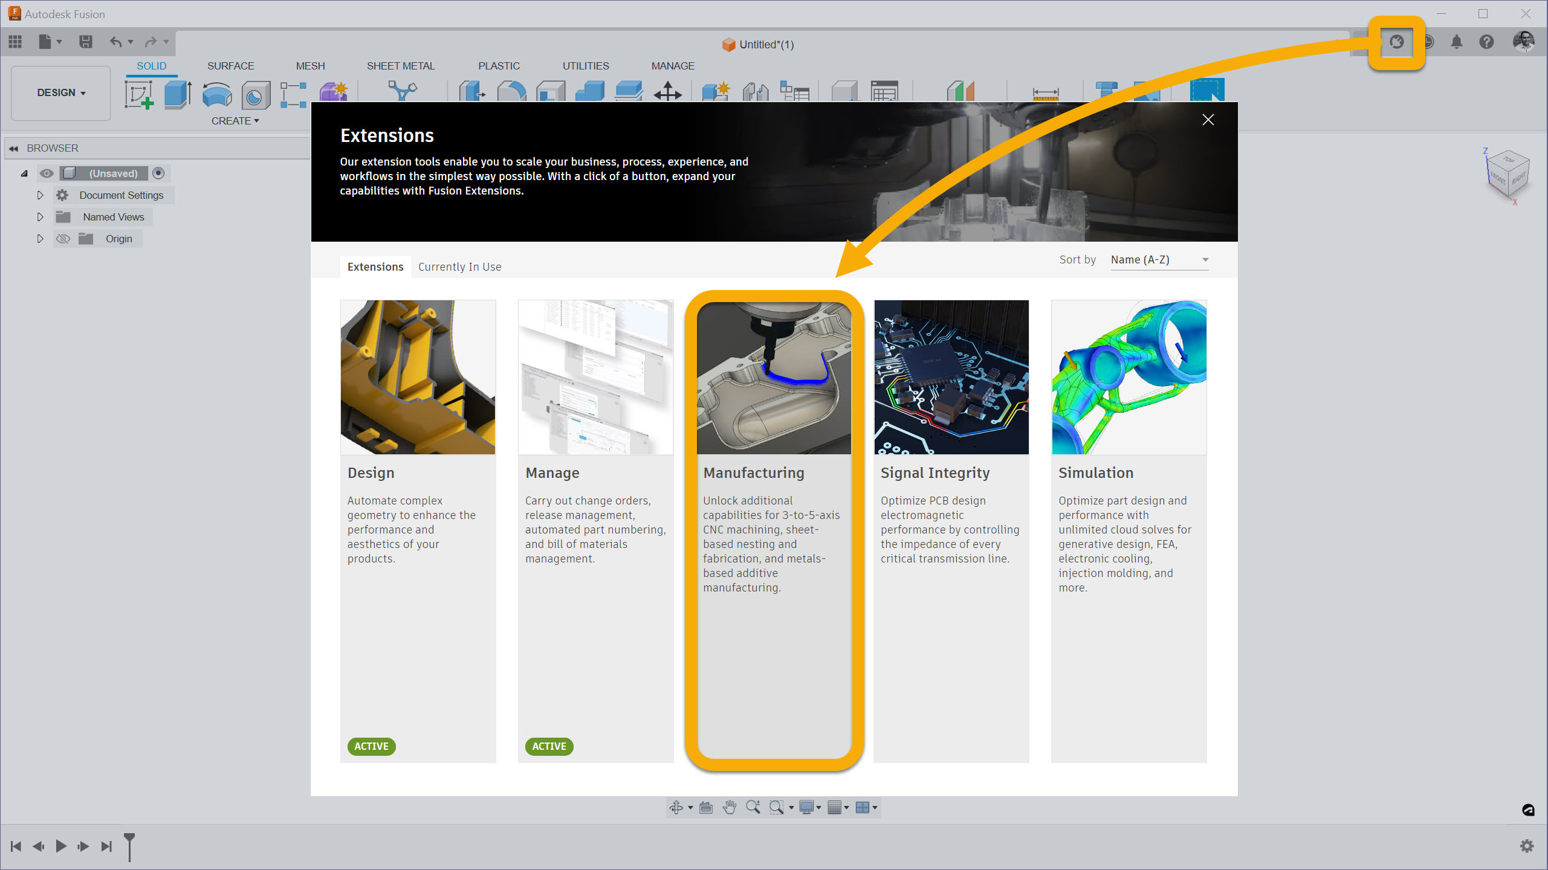
Task: Show the hidden Origin folder
Action: (63, 239)
